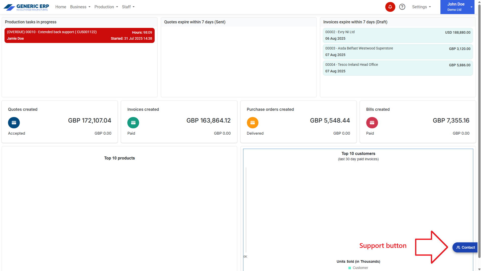
Task: Click the orange Purchase orders icon
Action: tap(252, 123)
